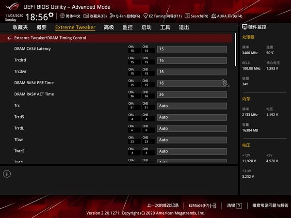Switch to the 监控 tab

tap(128, 28)
